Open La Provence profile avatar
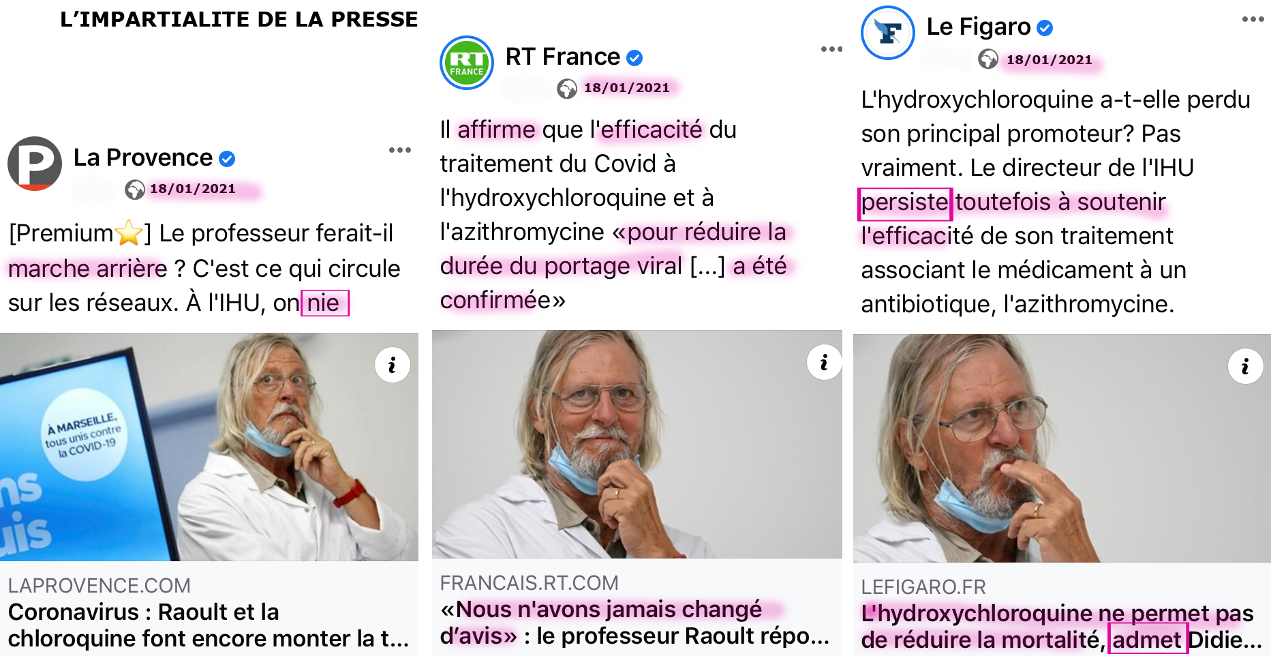This screenshot has height=656, width=1271. (x=34, y=164)
